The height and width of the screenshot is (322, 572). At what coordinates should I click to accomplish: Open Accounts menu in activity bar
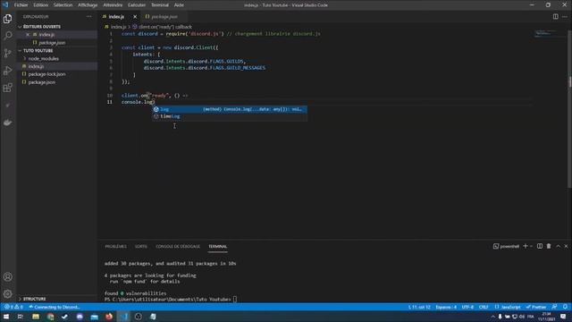click(8, 276)
